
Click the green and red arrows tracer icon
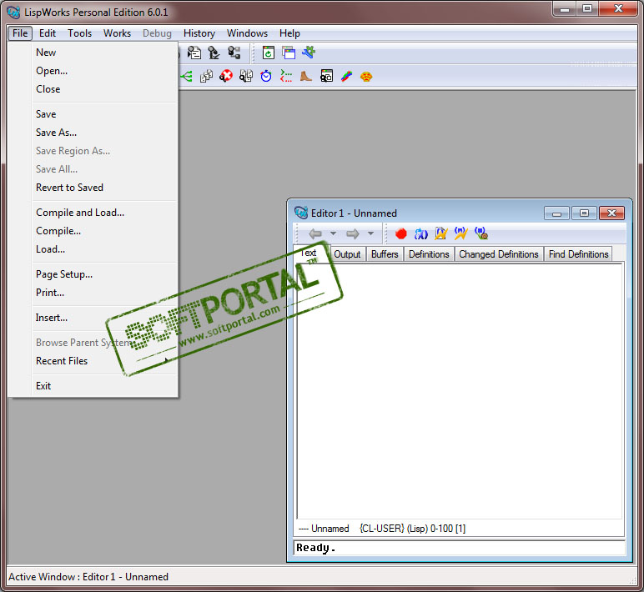pos(286,77)
